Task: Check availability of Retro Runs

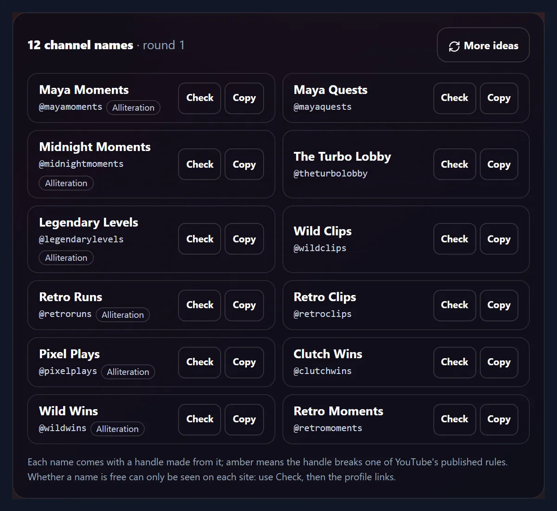Action: tap(200, 305)
